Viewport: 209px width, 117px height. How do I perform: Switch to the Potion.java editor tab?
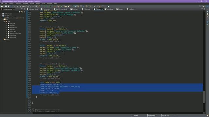pyautogui.click(x=86, y=9)
